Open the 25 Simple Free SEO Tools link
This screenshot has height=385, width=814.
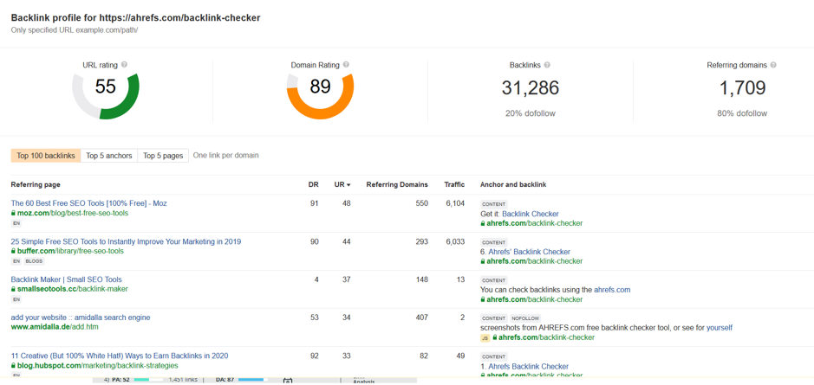point(127,241)
